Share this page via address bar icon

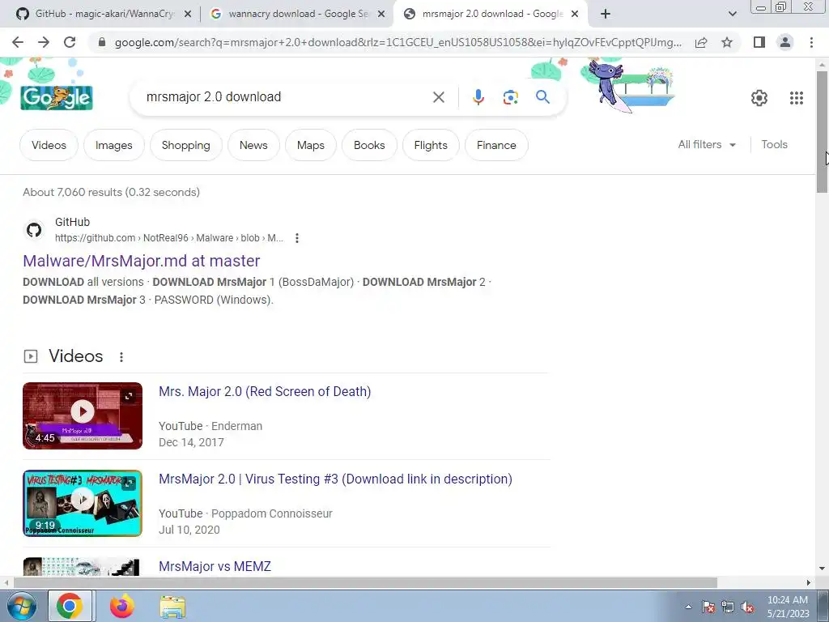[701, 42]
